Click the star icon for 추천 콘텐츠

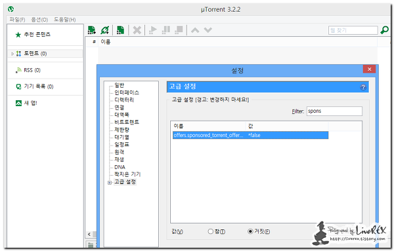point(18,35)
